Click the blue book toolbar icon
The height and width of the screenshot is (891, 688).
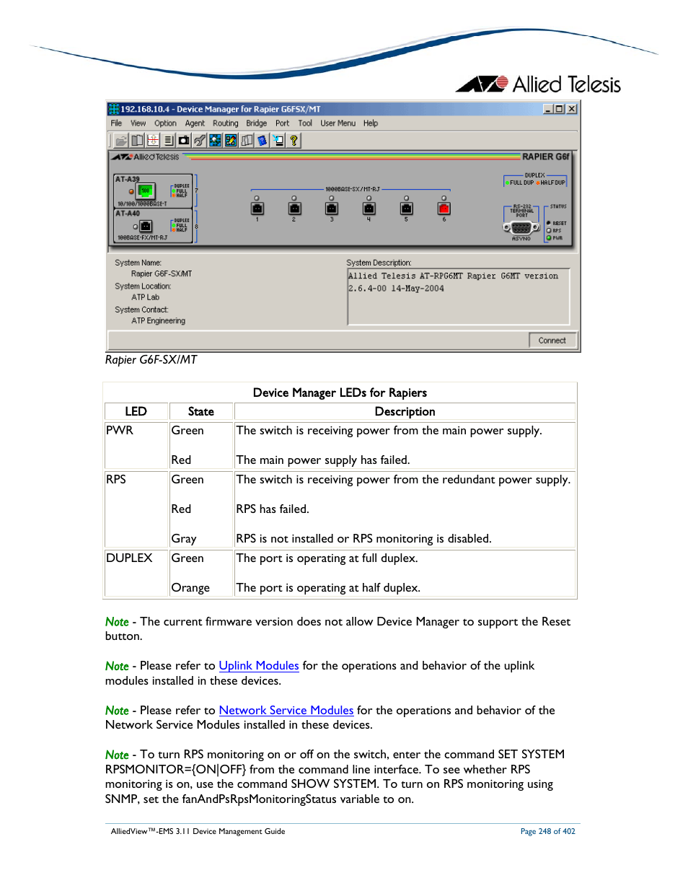(262, 140)
